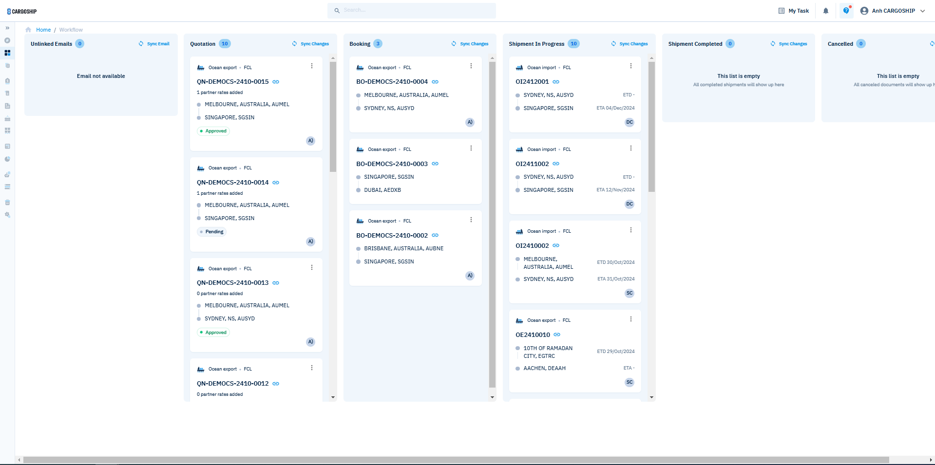Click link icon beside OE2410010
This screenshot has height=465, width=935.
pyautogui.click(x=557, y=335)
